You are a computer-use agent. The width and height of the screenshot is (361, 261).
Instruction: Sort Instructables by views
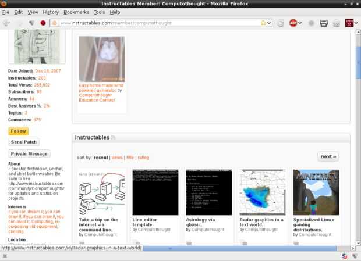click(117, 158)
